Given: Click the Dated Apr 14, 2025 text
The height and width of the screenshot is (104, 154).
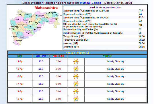Looking at the screenshot, I should pyautogui.click(x=118, y=3).
